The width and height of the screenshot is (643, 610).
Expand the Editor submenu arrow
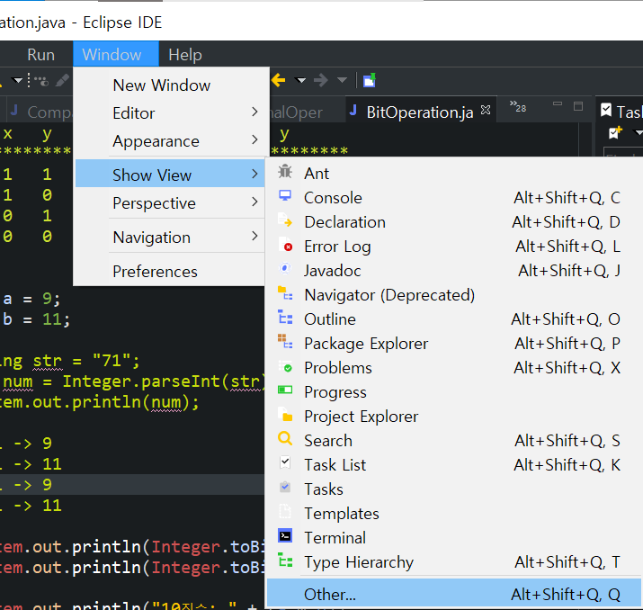click(x=255, y=112)
